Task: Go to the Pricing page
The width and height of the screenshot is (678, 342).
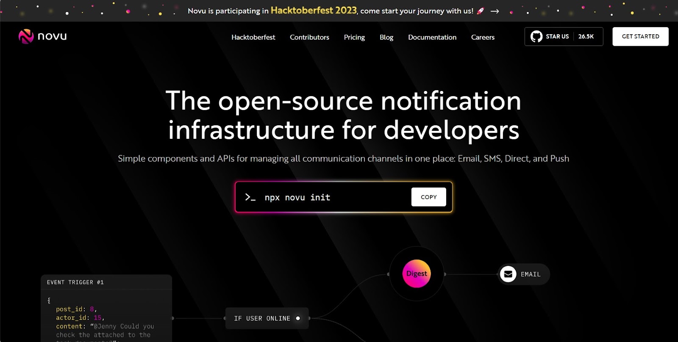Action: coord(354,37)
